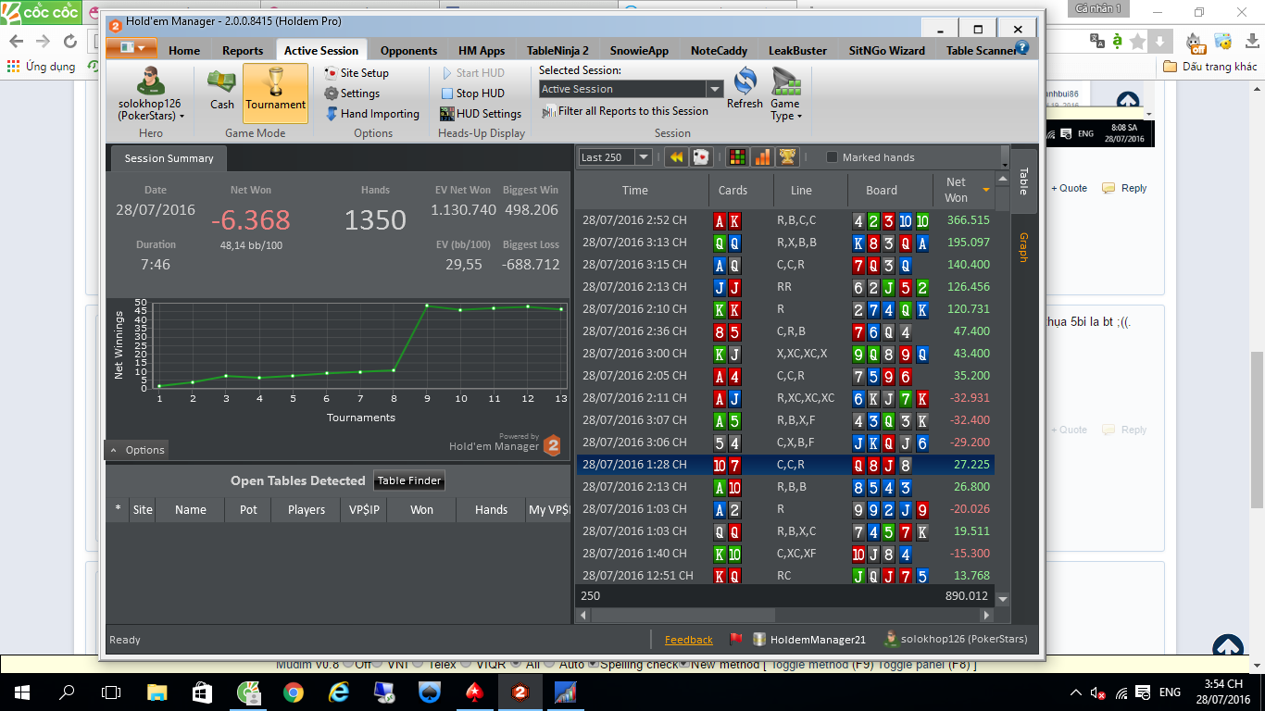This screenshot has width=1265, height=711.
Task: Open the LeakBuster tab
Action: (797, 51)
